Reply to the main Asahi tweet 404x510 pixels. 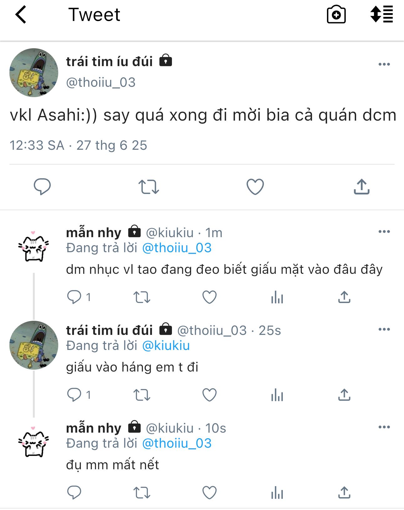(42, 187)
